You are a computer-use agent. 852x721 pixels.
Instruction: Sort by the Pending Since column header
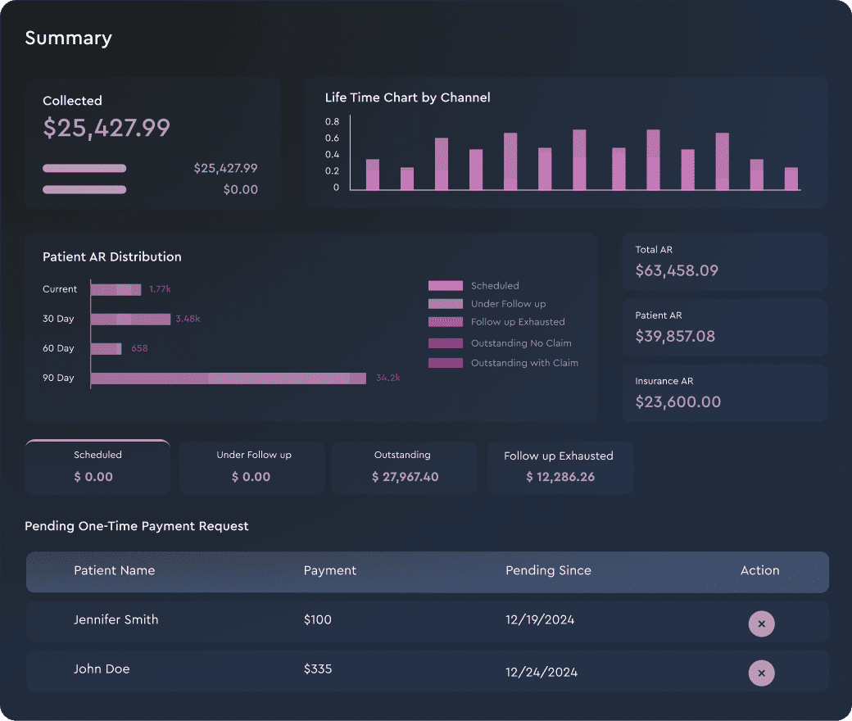pos(548,570)
